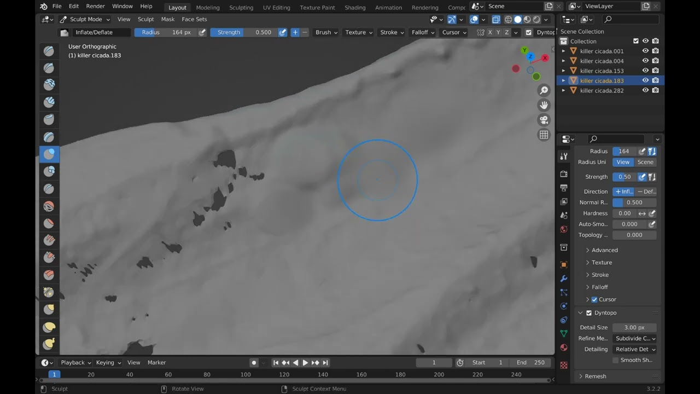Screen dimensions: 700x394
Task: Select the Crease brush tool
Action: pos(49,189)
